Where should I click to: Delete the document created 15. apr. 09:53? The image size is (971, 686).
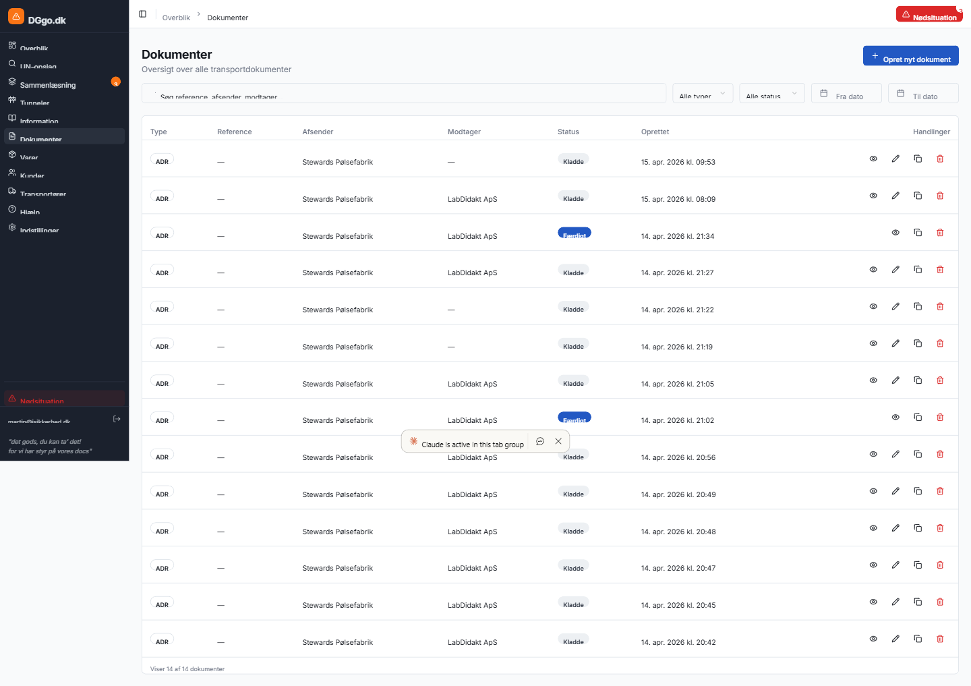pyautogui.click(x=940, y=159)
